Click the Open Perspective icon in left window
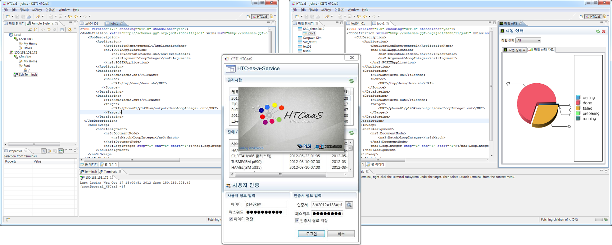 coord(248,16)
